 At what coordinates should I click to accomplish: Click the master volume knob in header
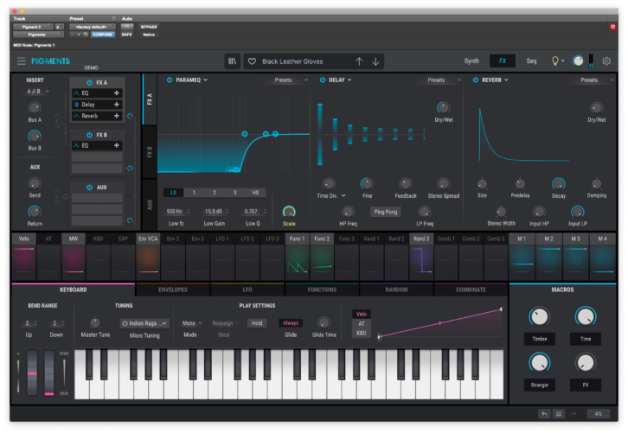point(578,60)
